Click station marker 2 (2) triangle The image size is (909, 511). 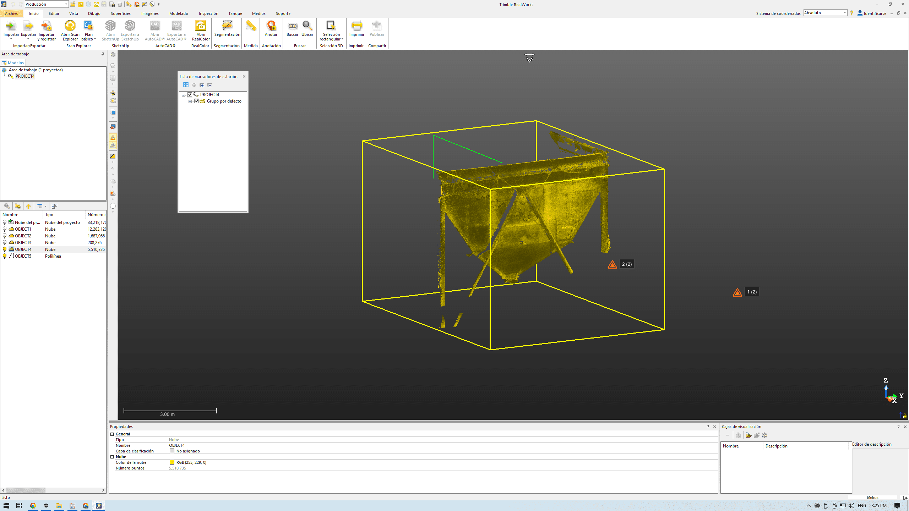[x=612, y=265]
